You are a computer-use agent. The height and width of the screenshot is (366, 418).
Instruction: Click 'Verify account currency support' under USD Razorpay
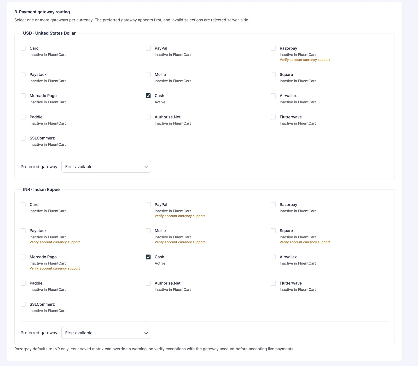pos(305,60)
